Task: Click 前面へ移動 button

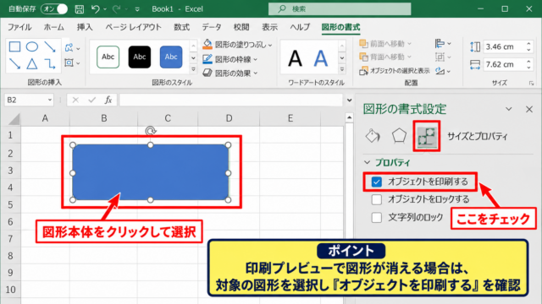Action: (x=385, y=44)
